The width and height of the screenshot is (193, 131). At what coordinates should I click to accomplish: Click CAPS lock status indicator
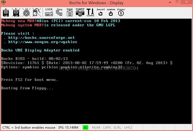pyautogui.click(x=107, y=128)
